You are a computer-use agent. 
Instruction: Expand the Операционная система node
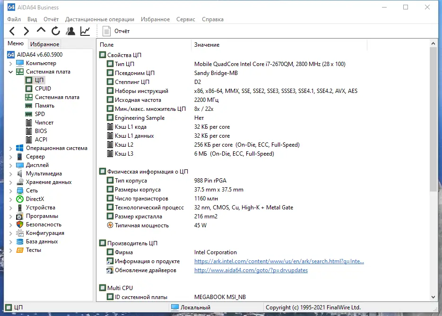tap(11, 149)
